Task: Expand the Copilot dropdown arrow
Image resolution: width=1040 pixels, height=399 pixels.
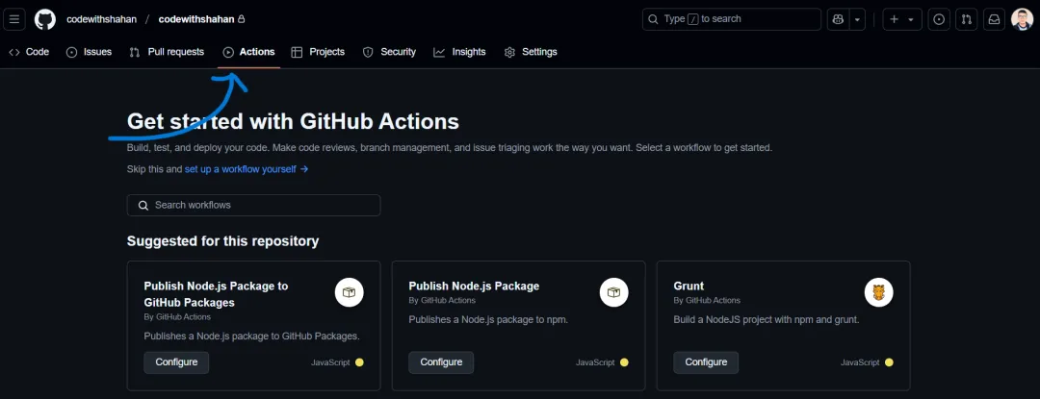Action: (857, 19)
